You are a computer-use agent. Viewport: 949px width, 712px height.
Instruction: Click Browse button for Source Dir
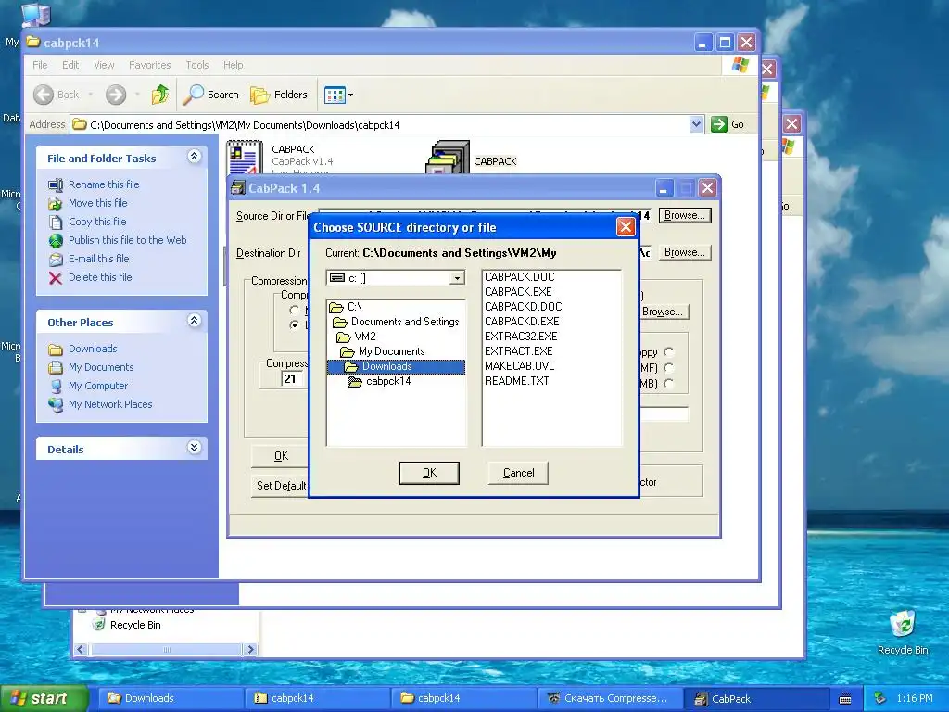tap(685, 215)
